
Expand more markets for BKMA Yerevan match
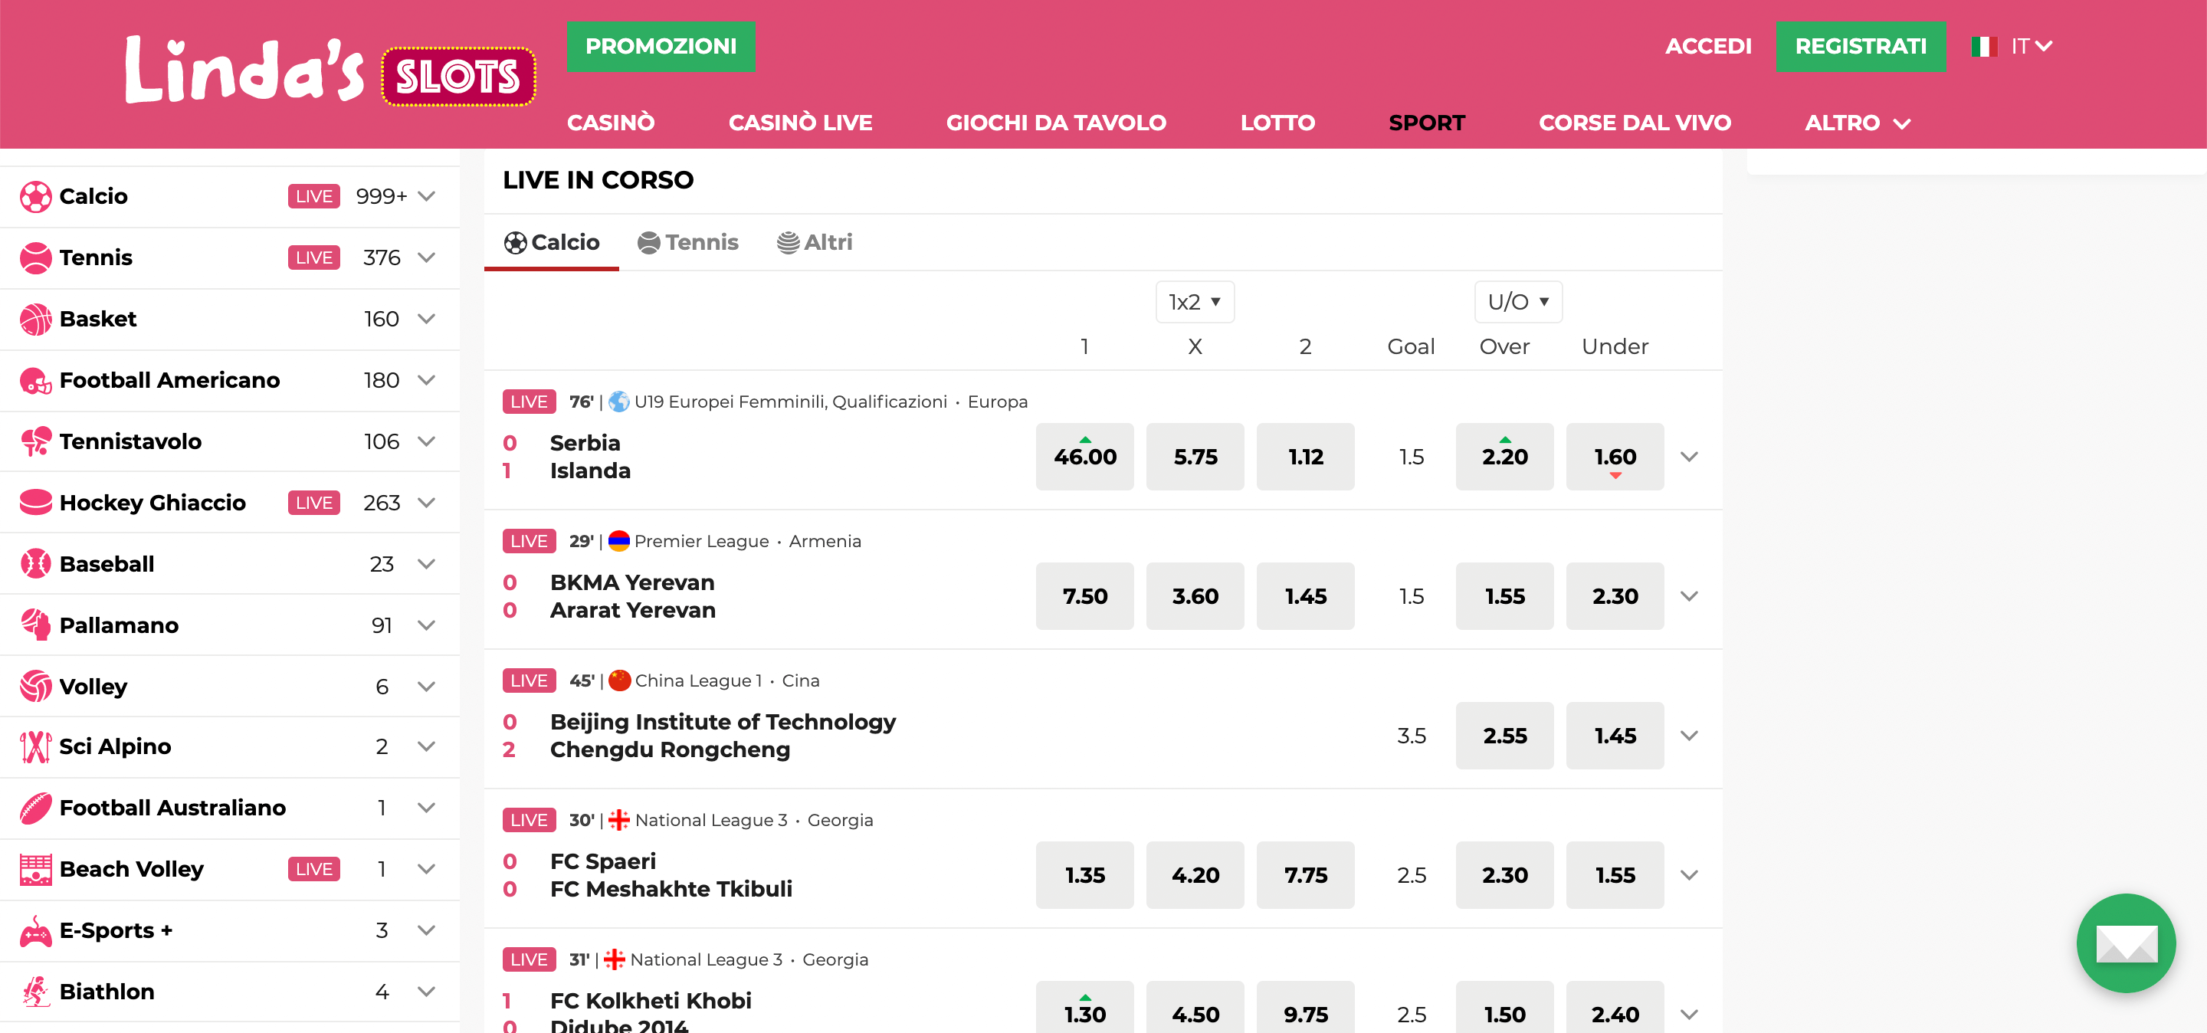pos(1689,597)
